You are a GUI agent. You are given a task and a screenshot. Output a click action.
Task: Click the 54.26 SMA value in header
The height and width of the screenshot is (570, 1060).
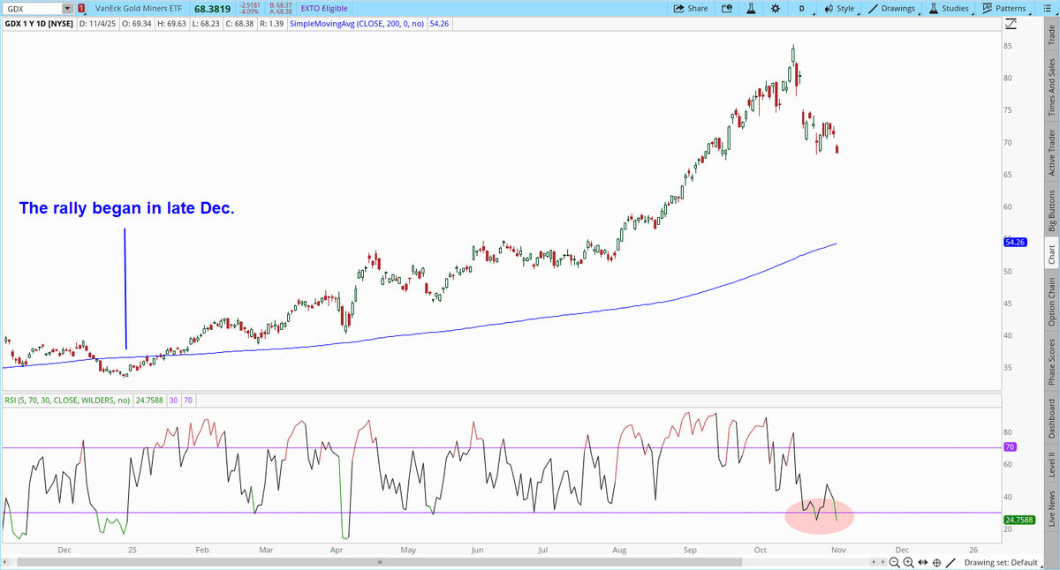click(437, 24)
